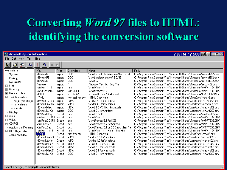Select the System tree item
The image size is (227, 170).
(x=13, y=74)
